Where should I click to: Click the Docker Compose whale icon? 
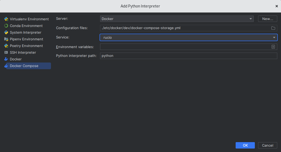tap(6, 66)
